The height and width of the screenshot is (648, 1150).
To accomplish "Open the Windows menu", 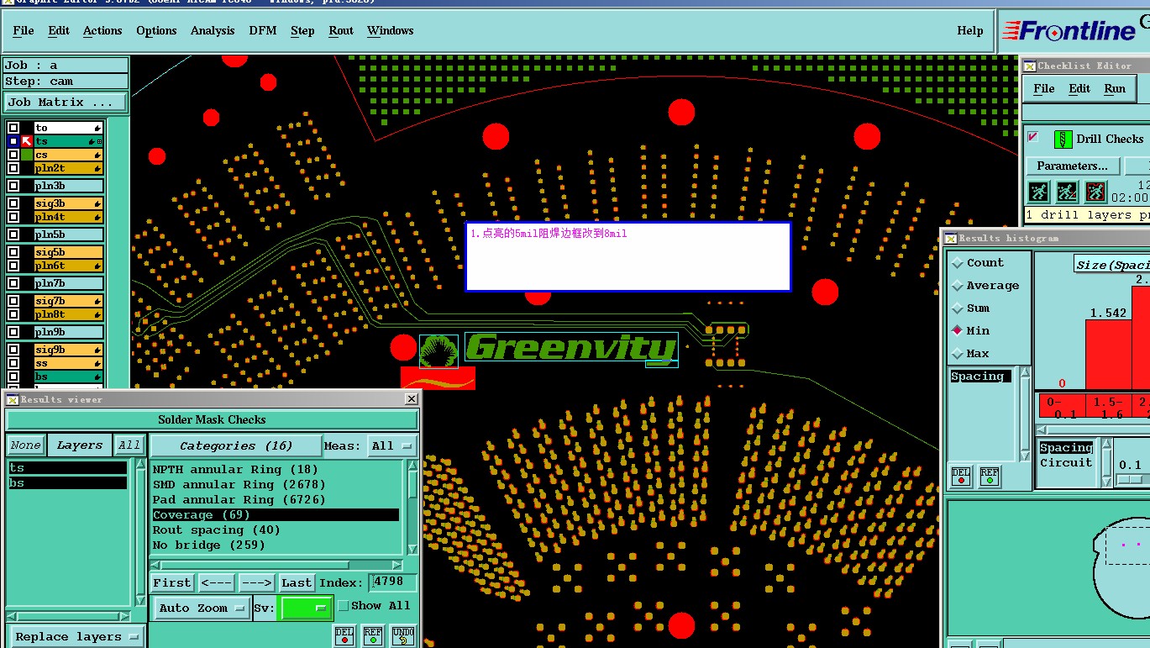I will pos(391,30).
